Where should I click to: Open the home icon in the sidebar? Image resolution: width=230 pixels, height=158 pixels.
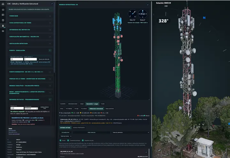(x=3, y=4)
